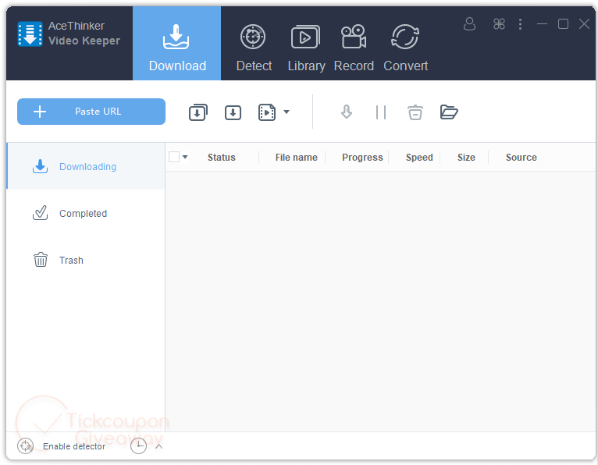Click the Size column header
The height and width of the screenshot is (465, 598).
pos(466,158)
